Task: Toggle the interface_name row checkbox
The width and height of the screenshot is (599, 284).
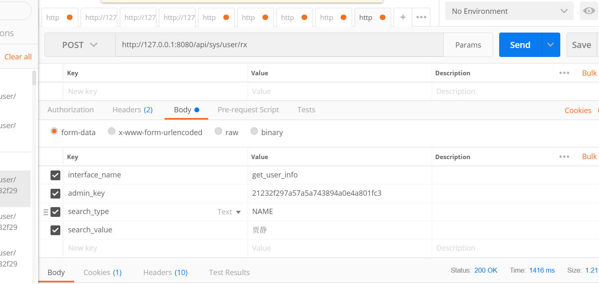Action: (55, 175)
